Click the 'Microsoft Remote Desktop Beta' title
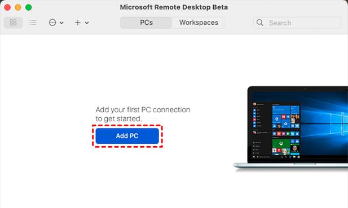 point(174,7)
